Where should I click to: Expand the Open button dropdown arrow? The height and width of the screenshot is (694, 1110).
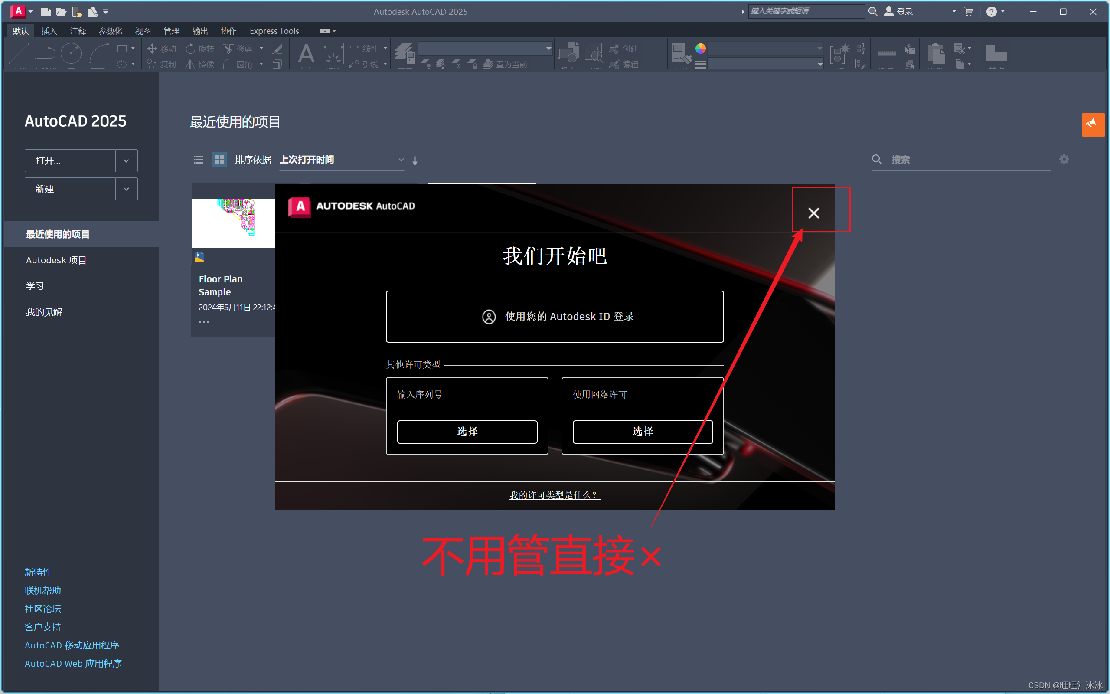tap(126, 160)
